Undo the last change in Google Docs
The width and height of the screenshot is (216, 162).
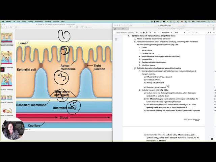[137, 33]
